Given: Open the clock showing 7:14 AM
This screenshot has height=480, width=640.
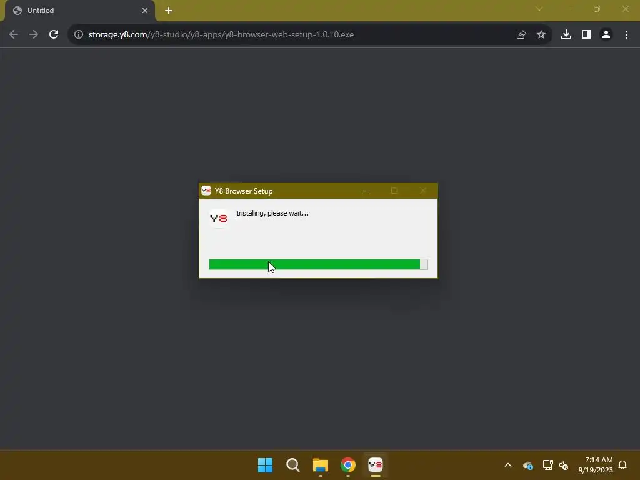Looking at the screenshot, I should 596,465.
